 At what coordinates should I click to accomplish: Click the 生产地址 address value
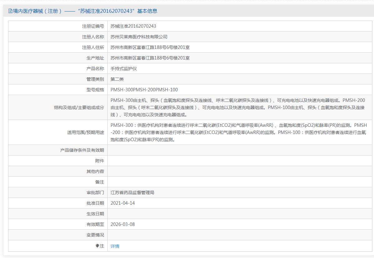point(150,58)
